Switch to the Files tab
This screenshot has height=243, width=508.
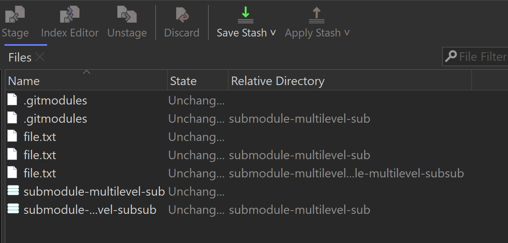click(19, 57)
